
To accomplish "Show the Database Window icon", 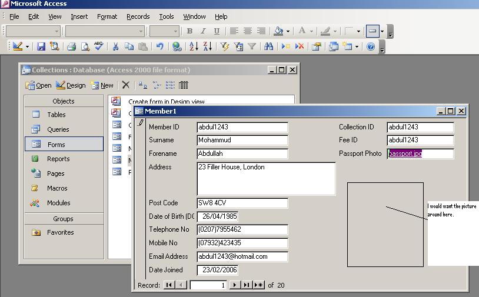I will pyautogui.click(x=333, y=46).
